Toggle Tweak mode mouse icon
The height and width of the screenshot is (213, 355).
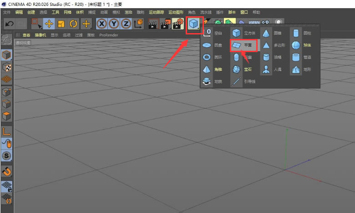[x=6, y=144]
